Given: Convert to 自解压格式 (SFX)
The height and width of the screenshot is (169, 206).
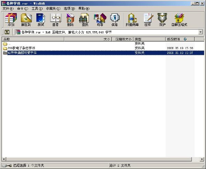Looking at the screenshot, I should [x=179, y=20].
